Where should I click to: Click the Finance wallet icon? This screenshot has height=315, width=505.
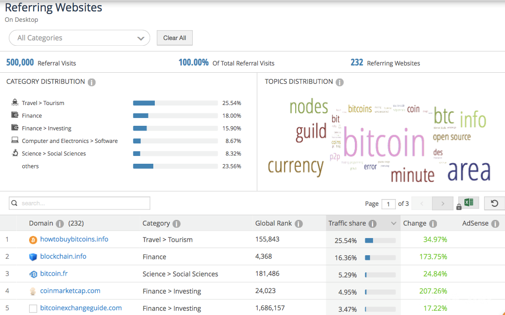tap(15, 115)
